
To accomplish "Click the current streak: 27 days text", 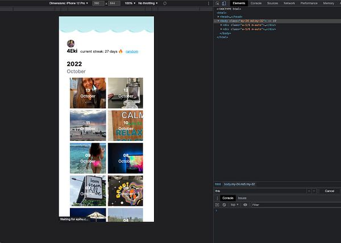I will pyautogui.click(x=99, y=52).
